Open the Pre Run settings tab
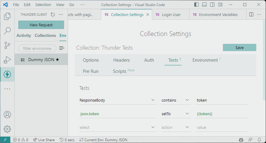266x143 pixels. [90, 71]
